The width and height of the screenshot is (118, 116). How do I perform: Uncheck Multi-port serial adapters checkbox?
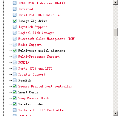15,51
